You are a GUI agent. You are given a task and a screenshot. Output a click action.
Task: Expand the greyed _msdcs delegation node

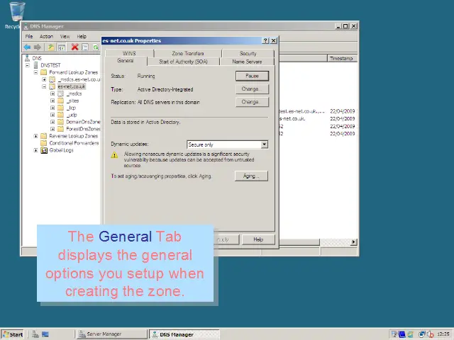coord(52,93)
